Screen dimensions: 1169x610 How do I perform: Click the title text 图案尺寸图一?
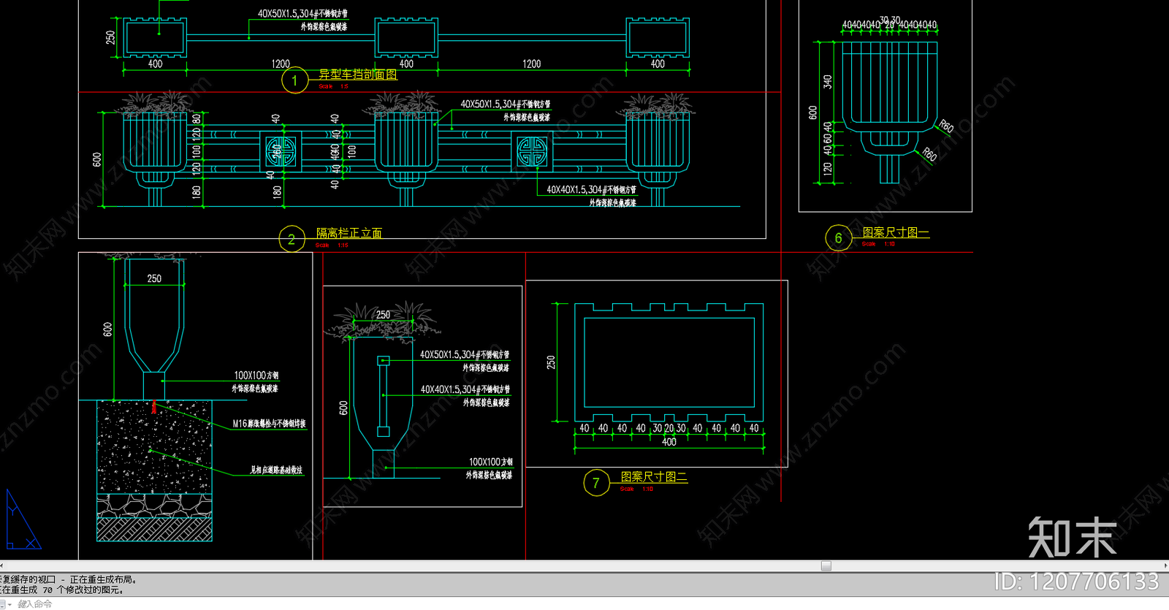click(895, 232)
